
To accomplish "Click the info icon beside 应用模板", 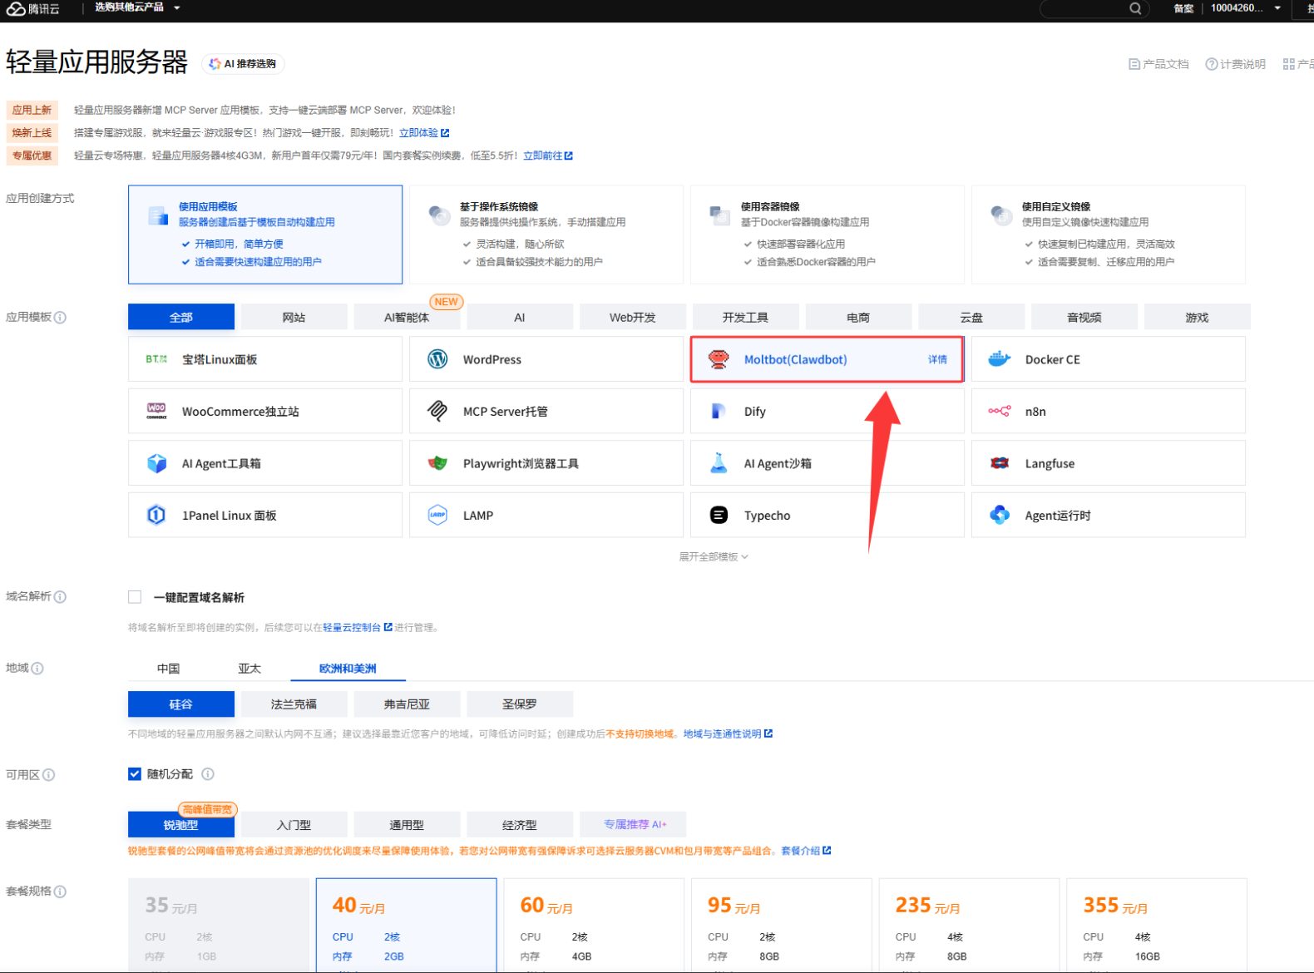I will point(60,317).
